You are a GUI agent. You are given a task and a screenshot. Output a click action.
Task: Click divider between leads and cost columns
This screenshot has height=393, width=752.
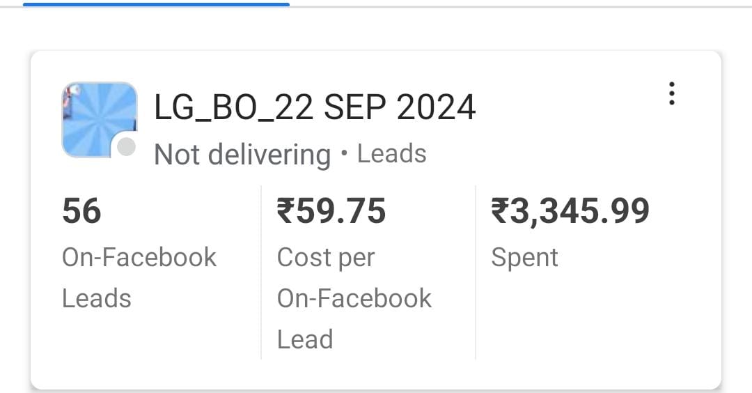click(x=261, y=272)
